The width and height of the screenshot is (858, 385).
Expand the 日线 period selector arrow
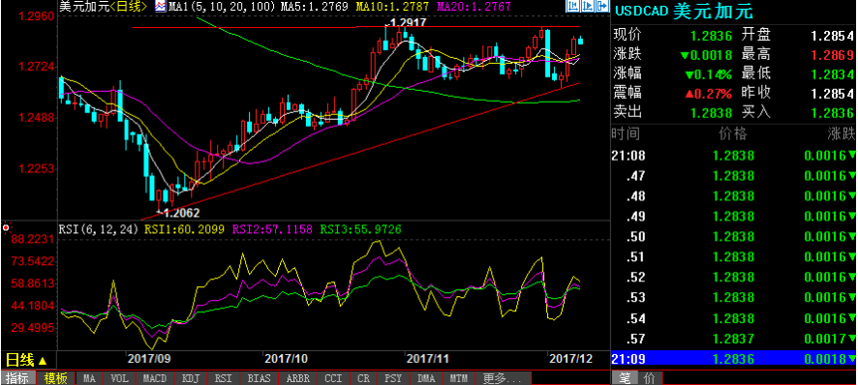(x=43, y=361)
